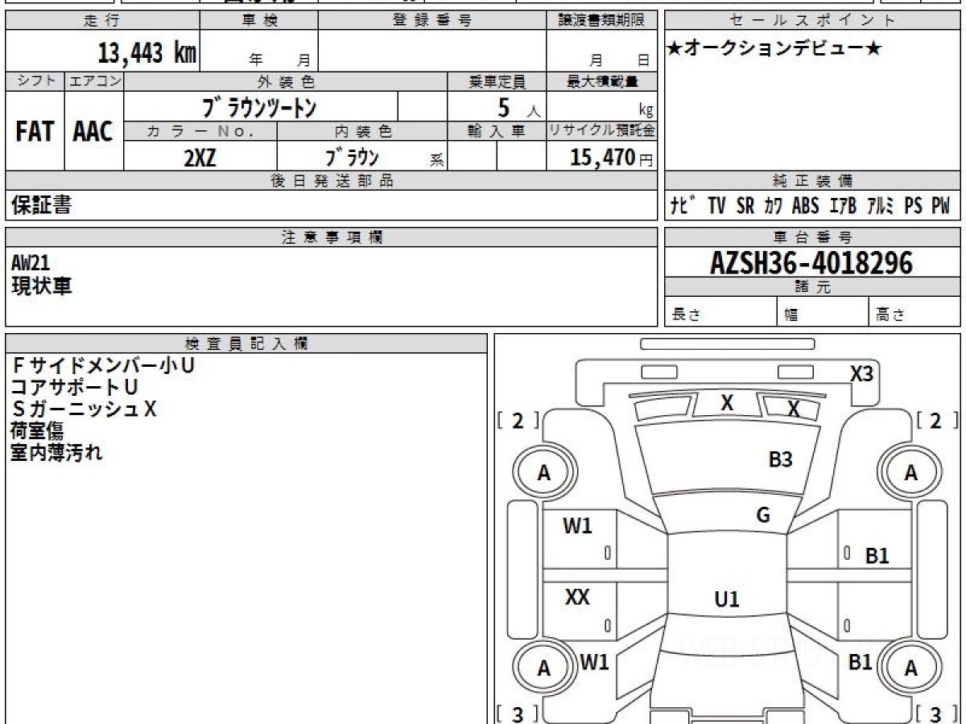Viewport: 966px width, 724px height.
Task: Click the 輸入車 header cell
Action: [x=497, y=131]
